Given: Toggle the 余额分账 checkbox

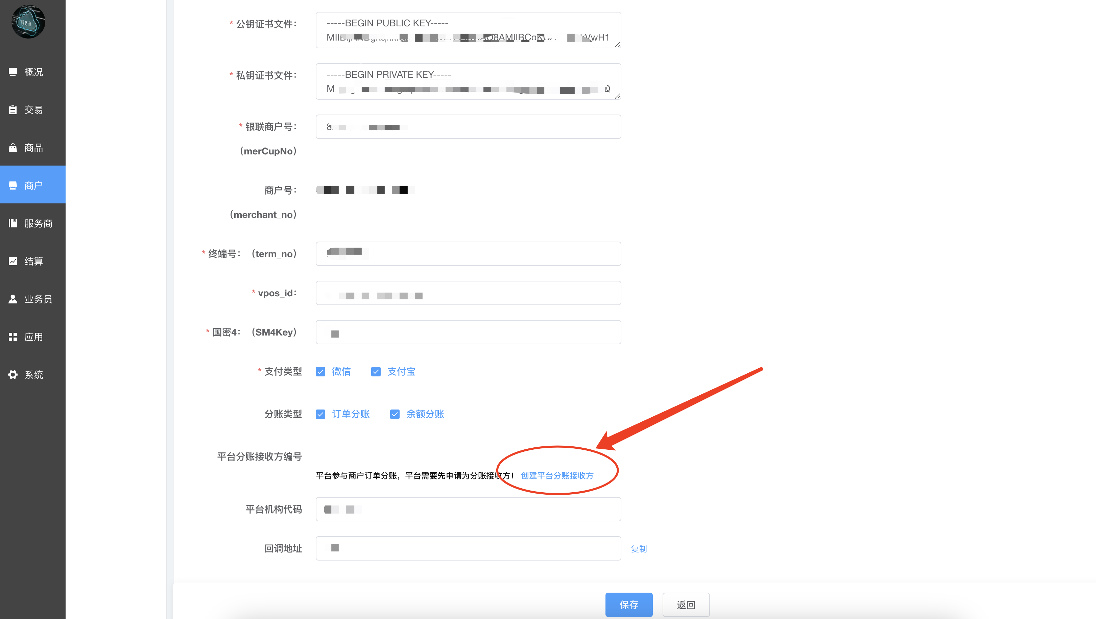Looking at the screenshot, I should (395, 414).
